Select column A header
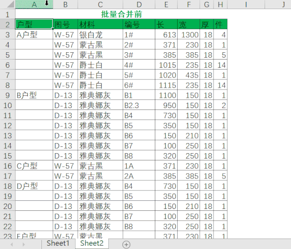291x249 pixels. point(34,5)
